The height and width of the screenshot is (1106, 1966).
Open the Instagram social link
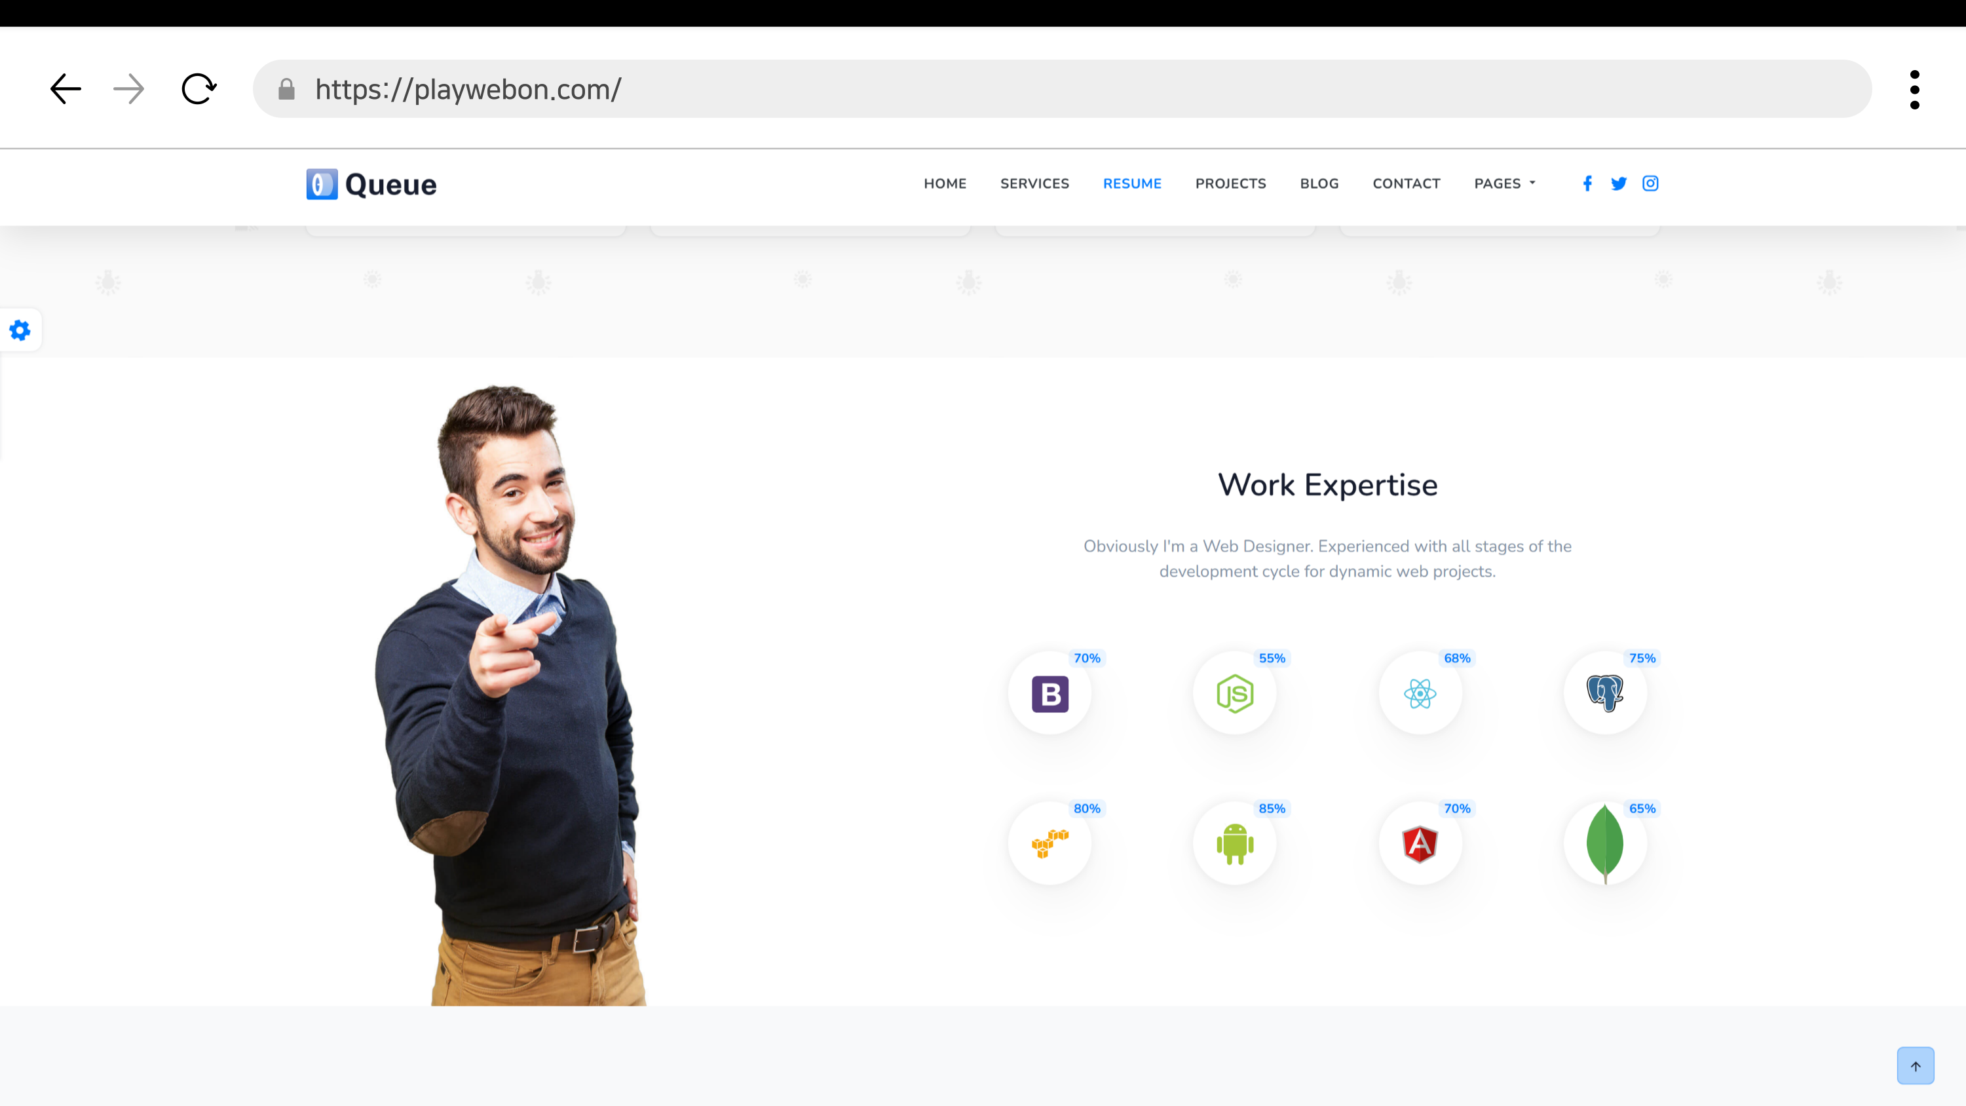[x=1650, y=183]
